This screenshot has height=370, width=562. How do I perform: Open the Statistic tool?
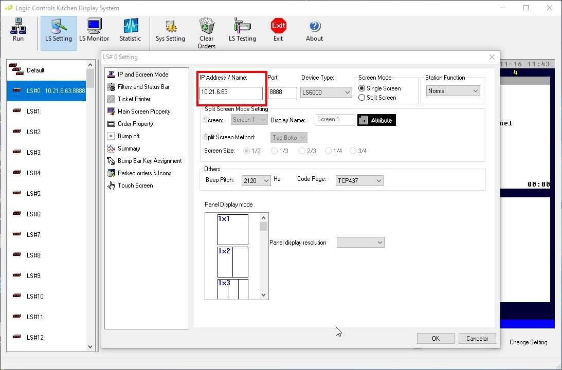tap(130, 30)
